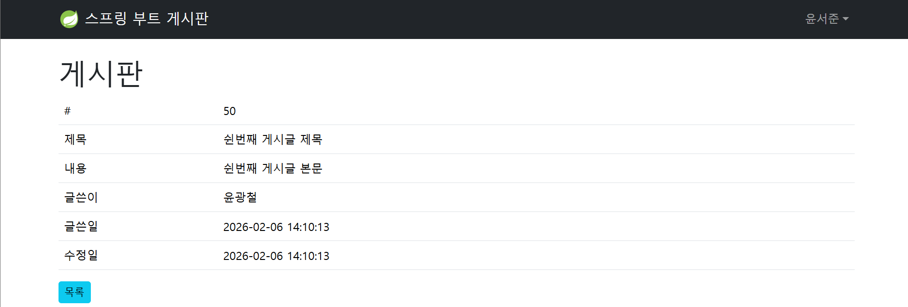The image size is (908, 307).
Task: Click the date 2026-02-06 in the 글쓴일 row
Action: (253, 227)
